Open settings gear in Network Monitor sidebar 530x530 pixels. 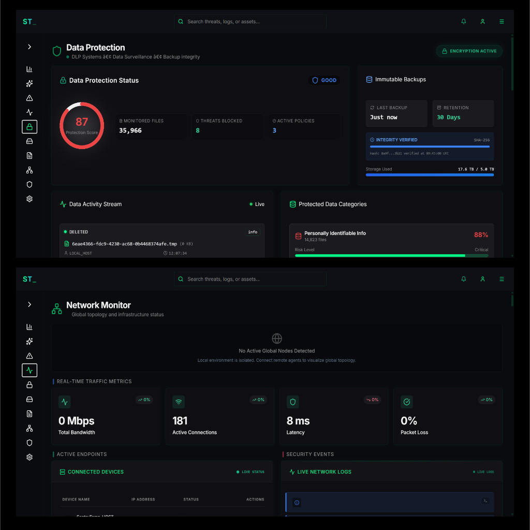click(x=30, y=457)
